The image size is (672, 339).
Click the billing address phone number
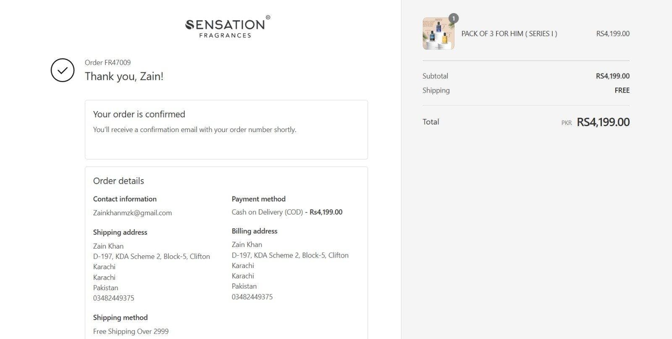tap(252, 297)
